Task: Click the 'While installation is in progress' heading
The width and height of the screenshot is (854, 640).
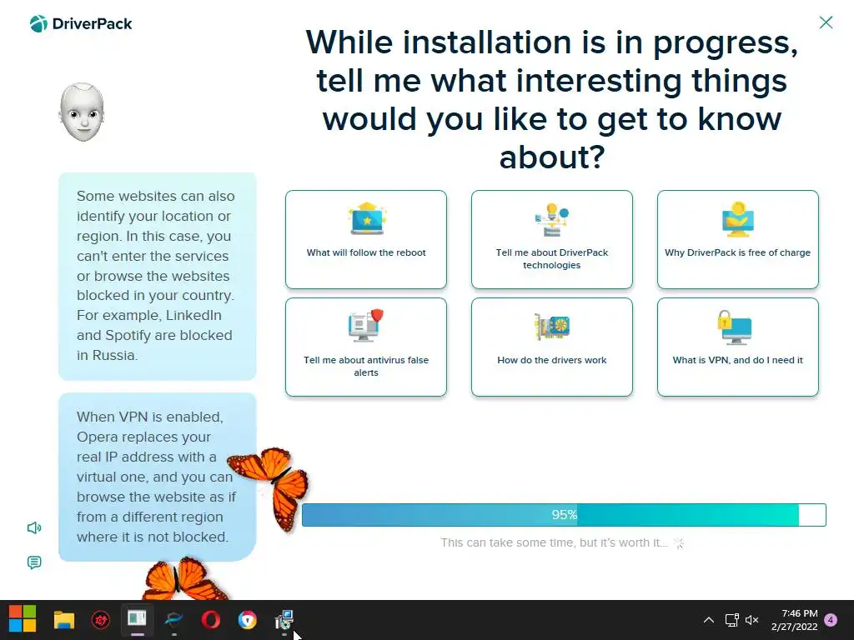Action: click(x=552, y=99)
